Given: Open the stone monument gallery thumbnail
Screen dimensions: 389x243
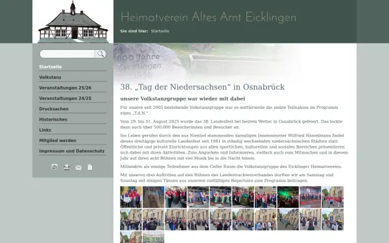Looking at the screenshot, I should tap(153, 197).
